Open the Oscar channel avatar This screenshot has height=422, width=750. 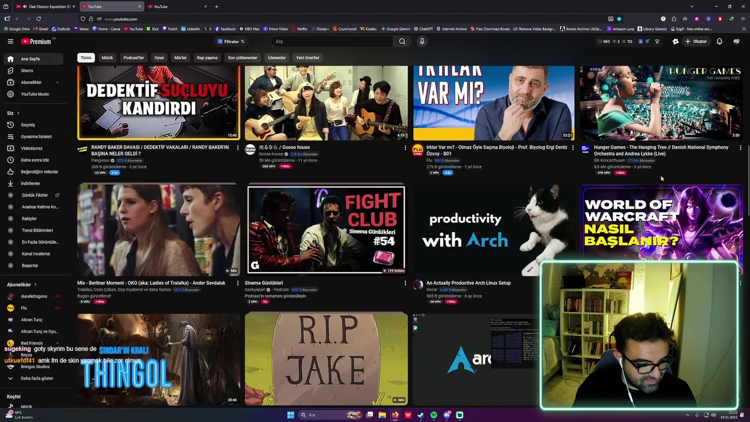tap(418, 285)
